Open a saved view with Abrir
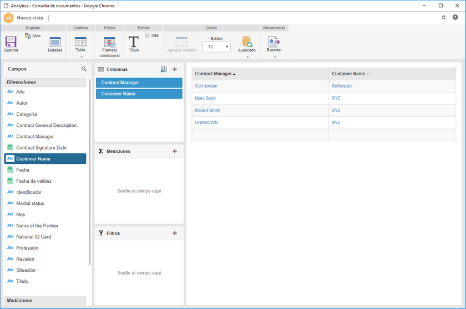 (x=33, y=36)
